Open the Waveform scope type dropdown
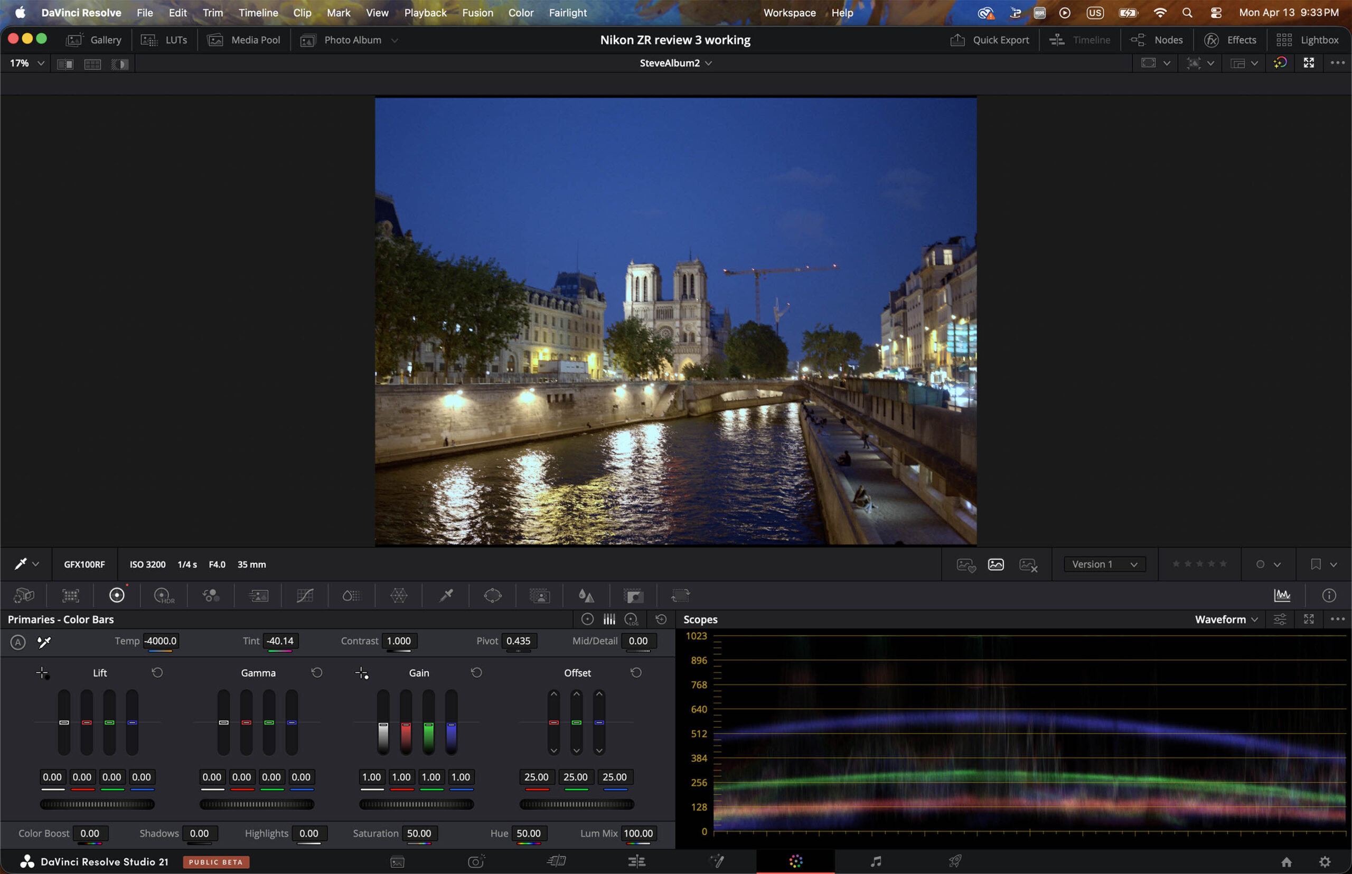The image size is (1352, 874). tap(1226, 619)
